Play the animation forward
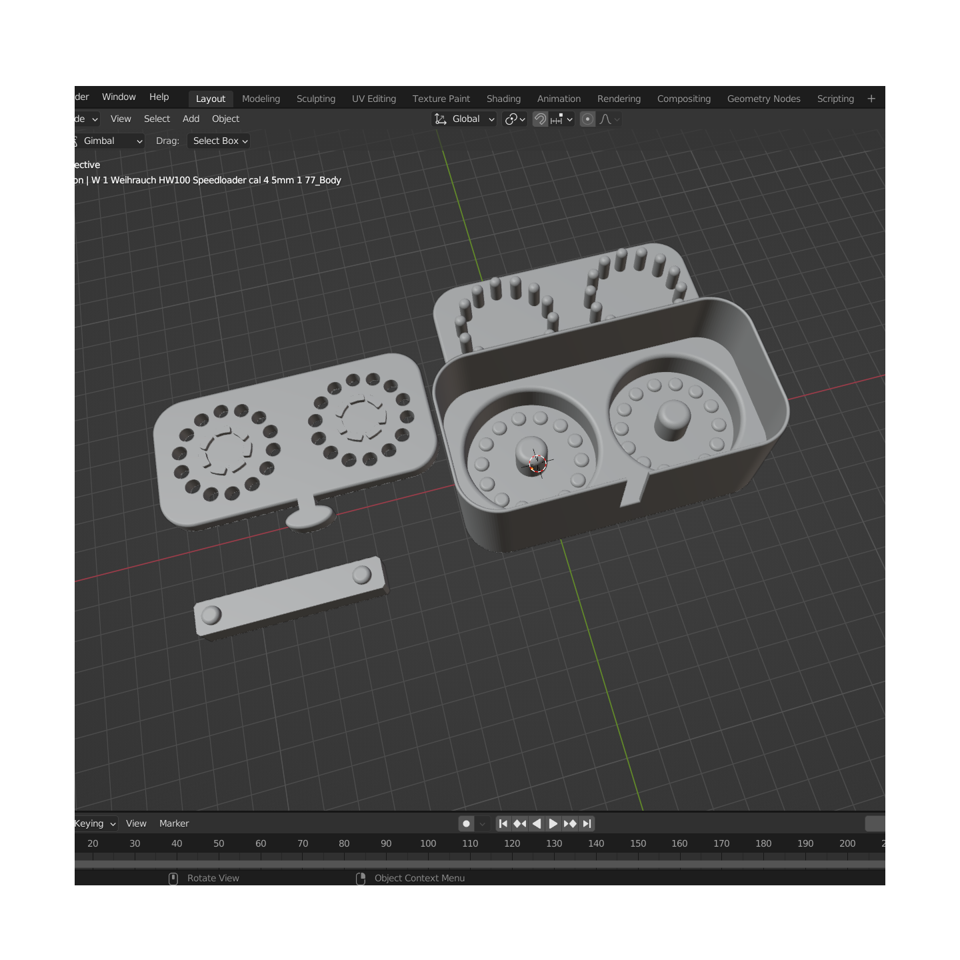The image size is (960, 960). (553, 824)
